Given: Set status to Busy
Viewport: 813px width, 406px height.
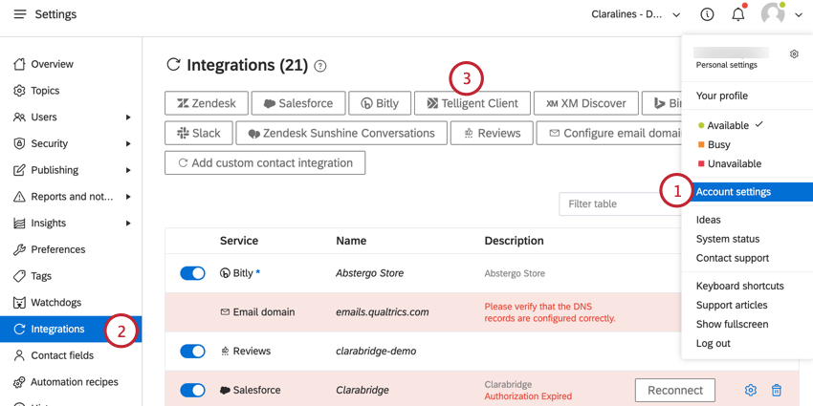Looking at the screenshot, I should (x=714, y=144).
